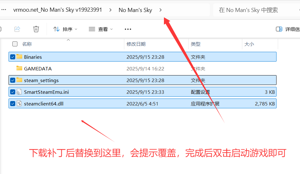
Task: Click the Binaries folder icon
Action: point(19,57)
